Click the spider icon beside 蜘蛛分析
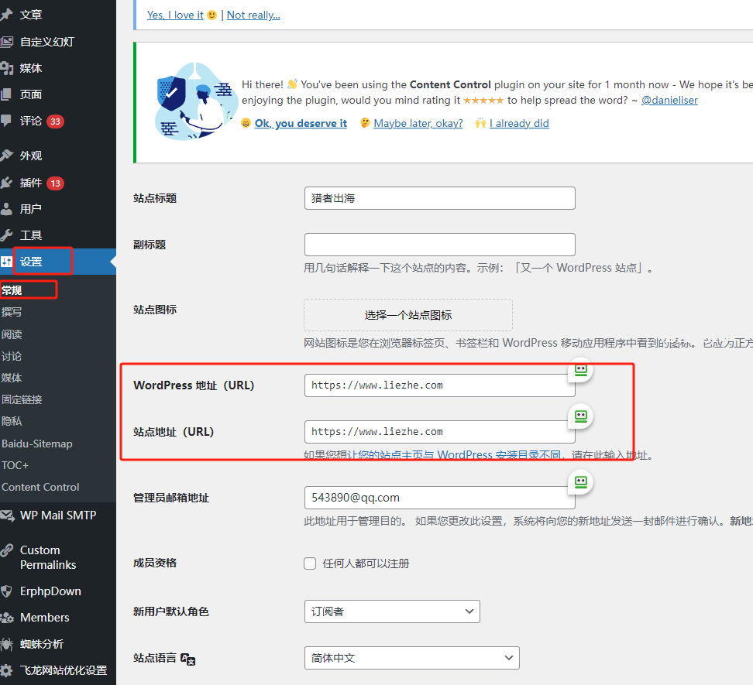The width and height of the screenshot is (753, 685). click(x=6, y=644)
